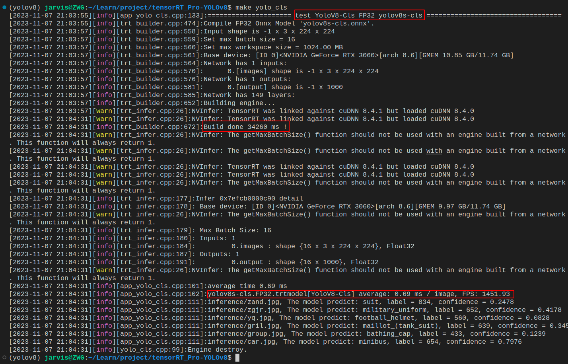Screen dimensions: 568x364
Task: Click the 'military_uniform' prediction text
Action: tap(395, 310)
